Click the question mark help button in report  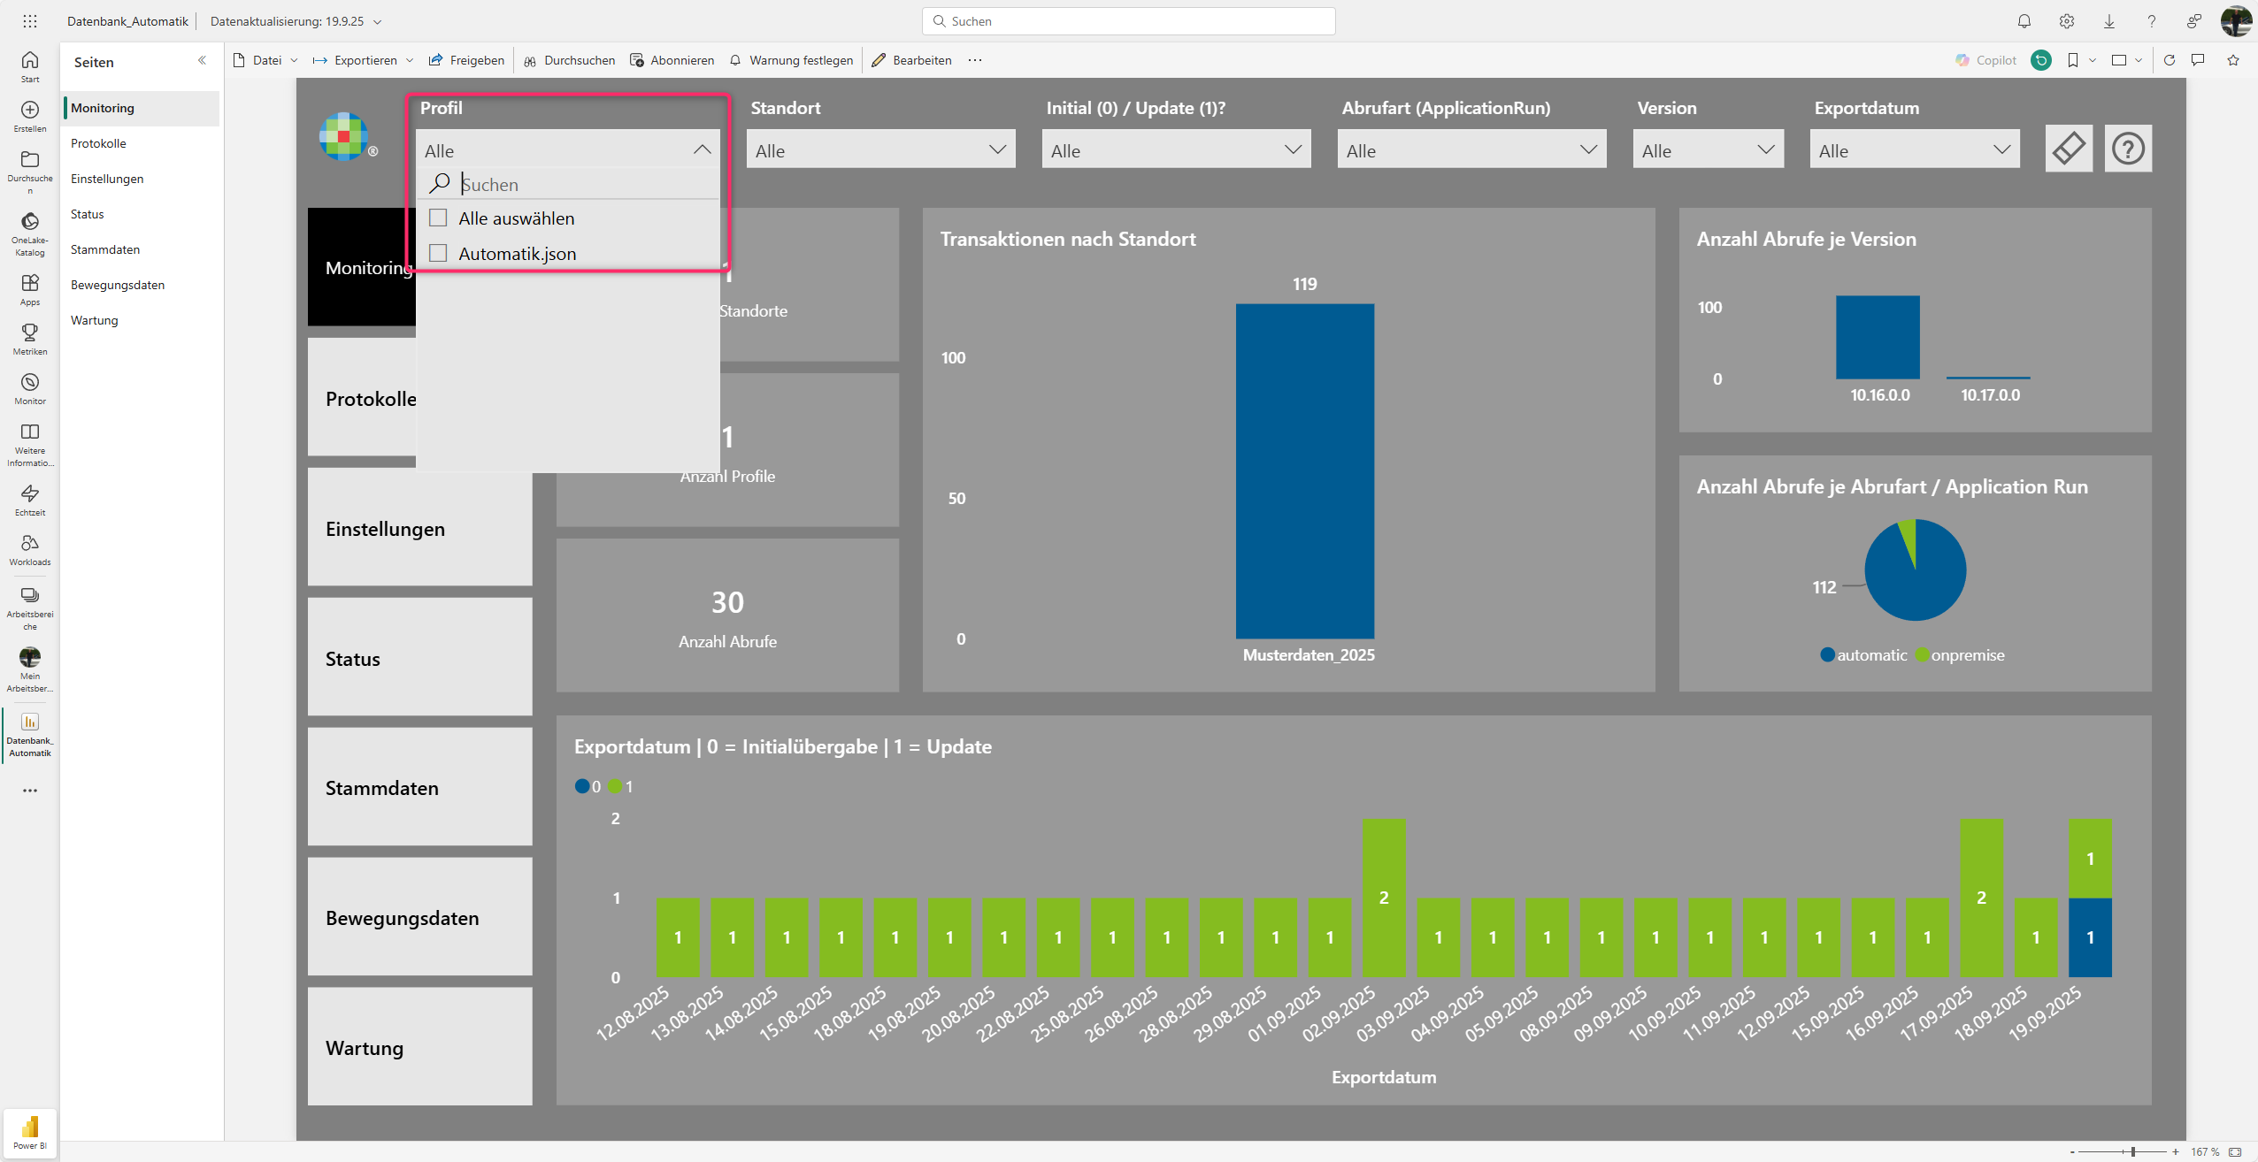point(2128,149)
